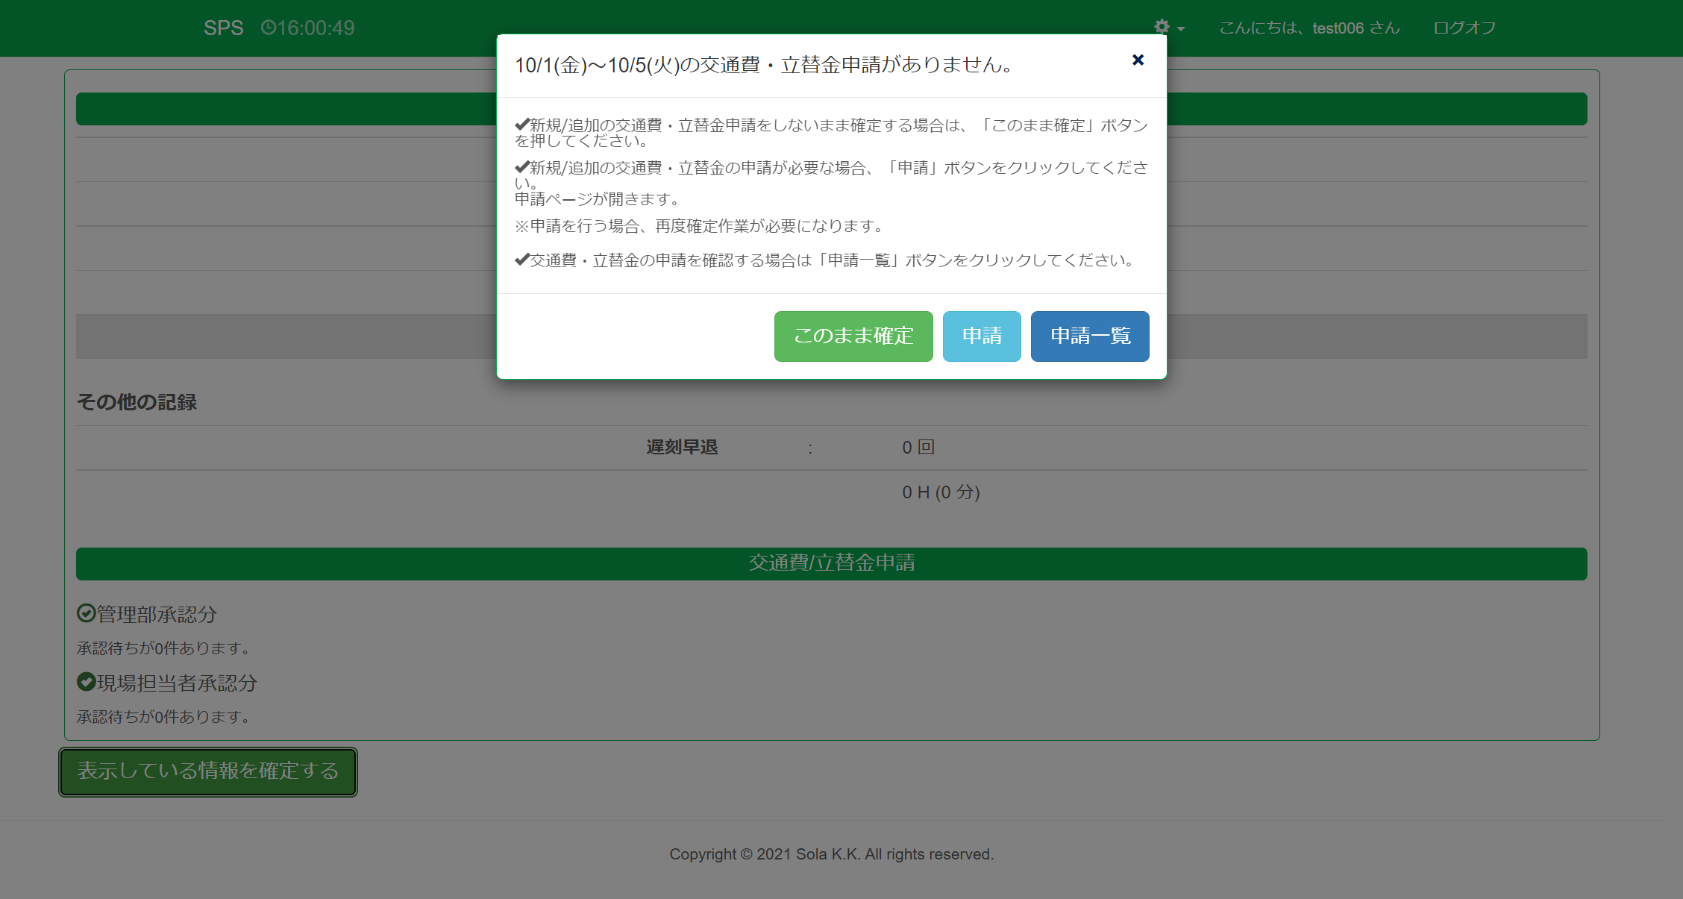This screenshot has height=899, width=1683.
Task: Click the dialog title about 10/1(金)〜10/5(火)
Action: (x=765, y=66)
